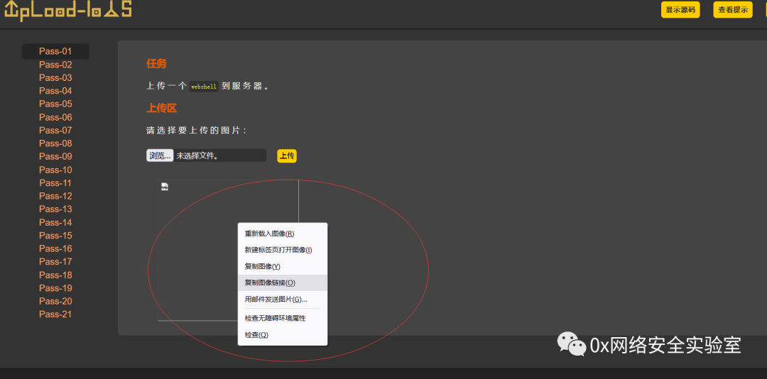Open Pass-03 in sidebar
The width and height of the screenshot is (767, 379).
click(x=55, y=78)
